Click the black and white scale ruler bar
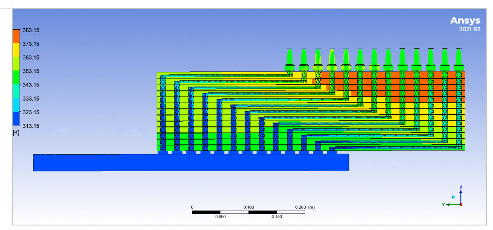 pos(248,212)
